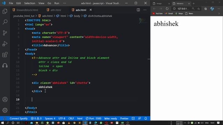Click the trash extension icon in browser
The width and height of the screenshot is (223, 125).
(x=206, y=9)
